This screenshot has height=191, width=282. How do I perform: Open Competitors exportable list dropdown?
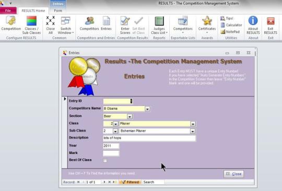[183, 25]
